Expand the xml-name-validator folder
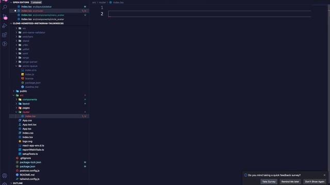Screen dimensions: 330x185 [x=16, y=32]
